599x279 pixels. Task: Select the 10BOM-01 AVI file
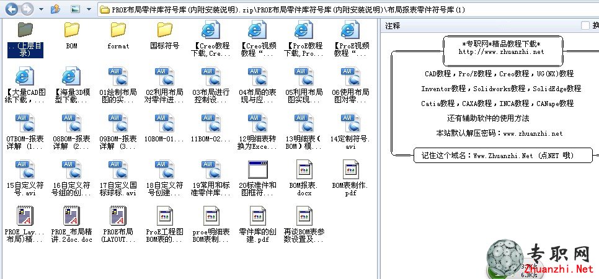pyautogui.click(x=165, y=128)
